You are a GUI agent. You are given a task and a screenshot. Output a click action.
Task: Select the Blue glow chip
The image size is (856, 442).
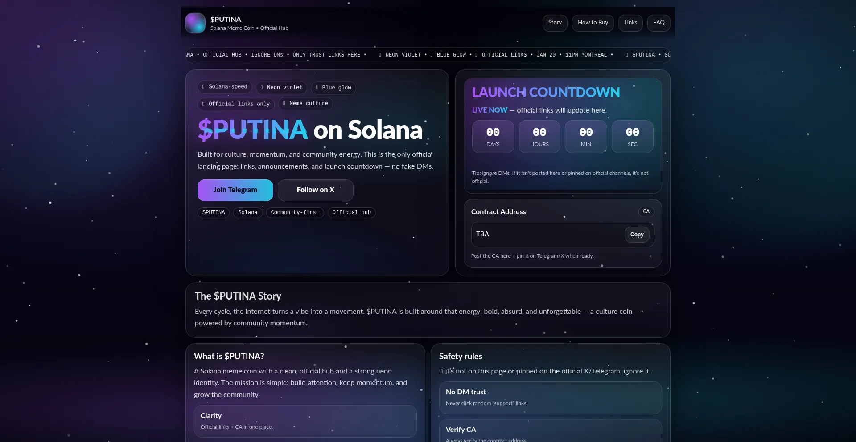[x=333, y=88]
